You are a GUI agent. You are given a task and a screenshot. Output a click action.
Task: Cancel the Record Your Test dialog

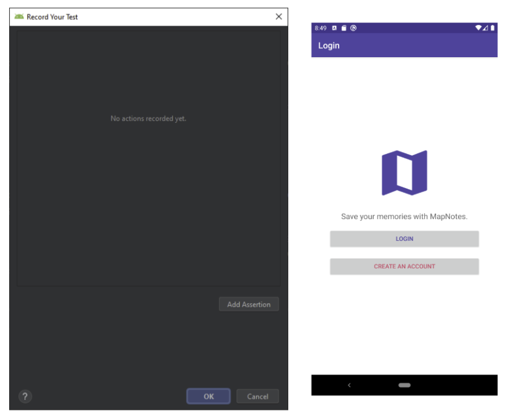(x=257, y=396)
